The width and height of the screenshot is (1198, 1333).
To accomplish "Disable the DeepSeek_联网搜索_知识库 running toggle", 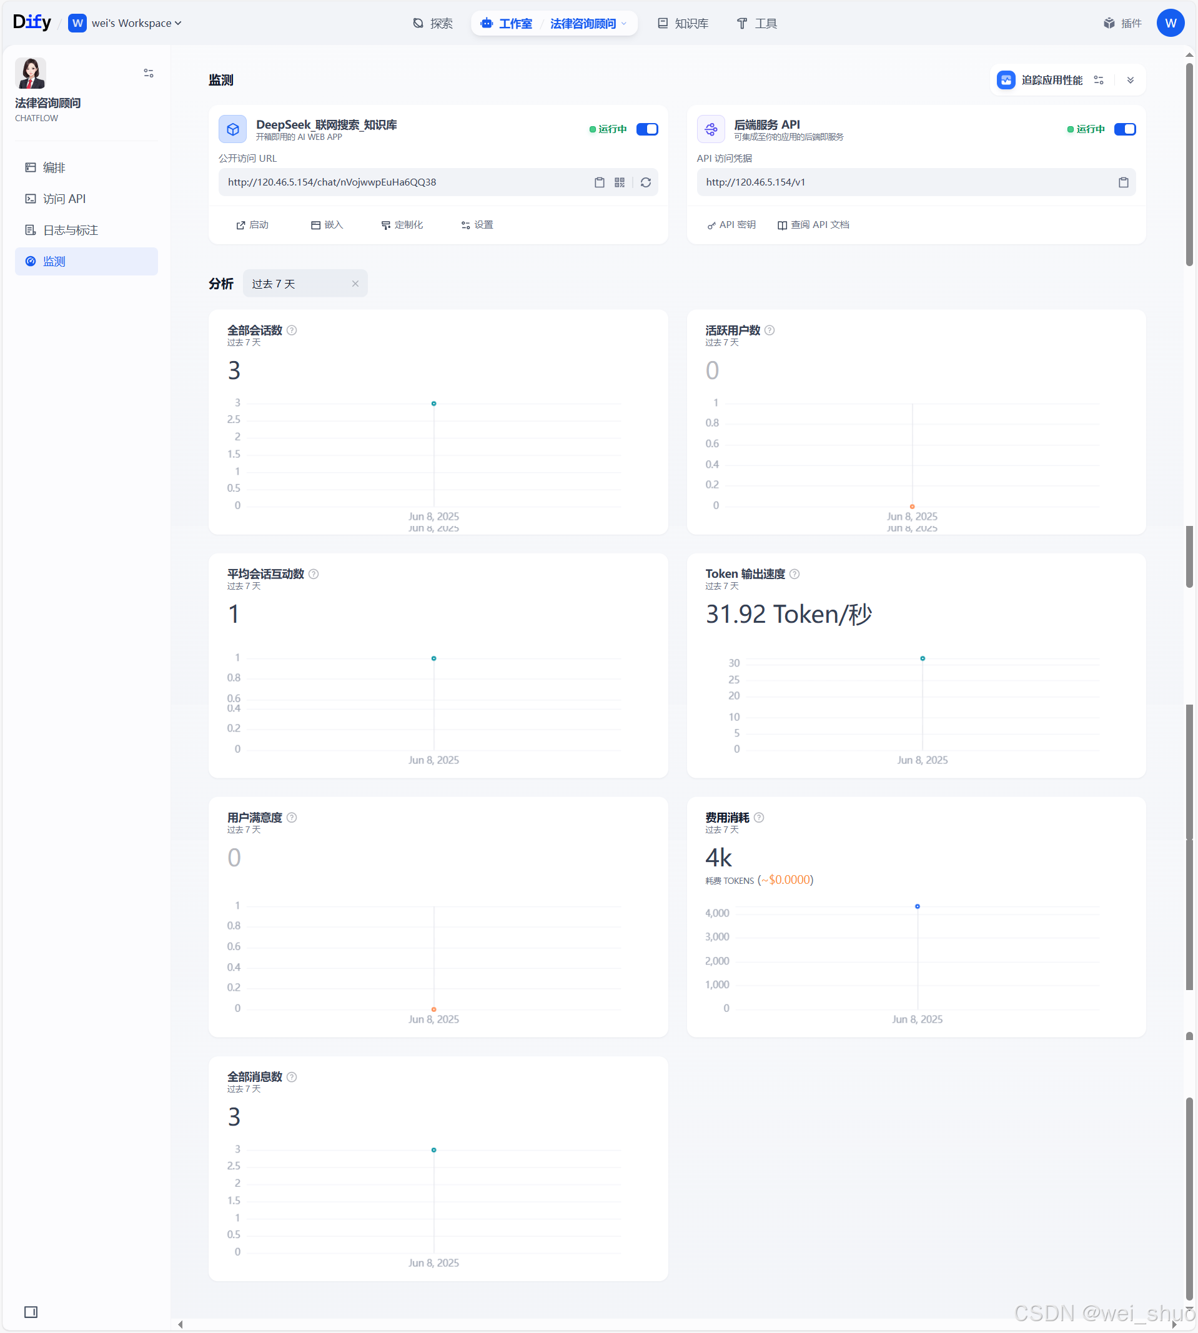I will [647, 129].
